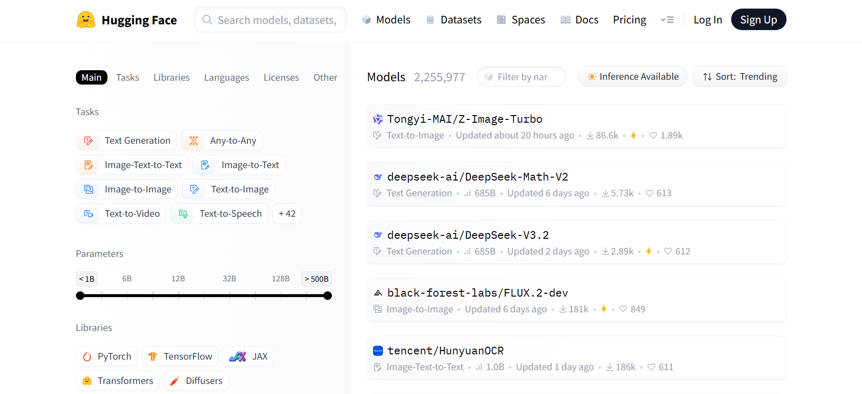Expand the +42 more tasks list

pyautogui.click(x=287, y=213)
